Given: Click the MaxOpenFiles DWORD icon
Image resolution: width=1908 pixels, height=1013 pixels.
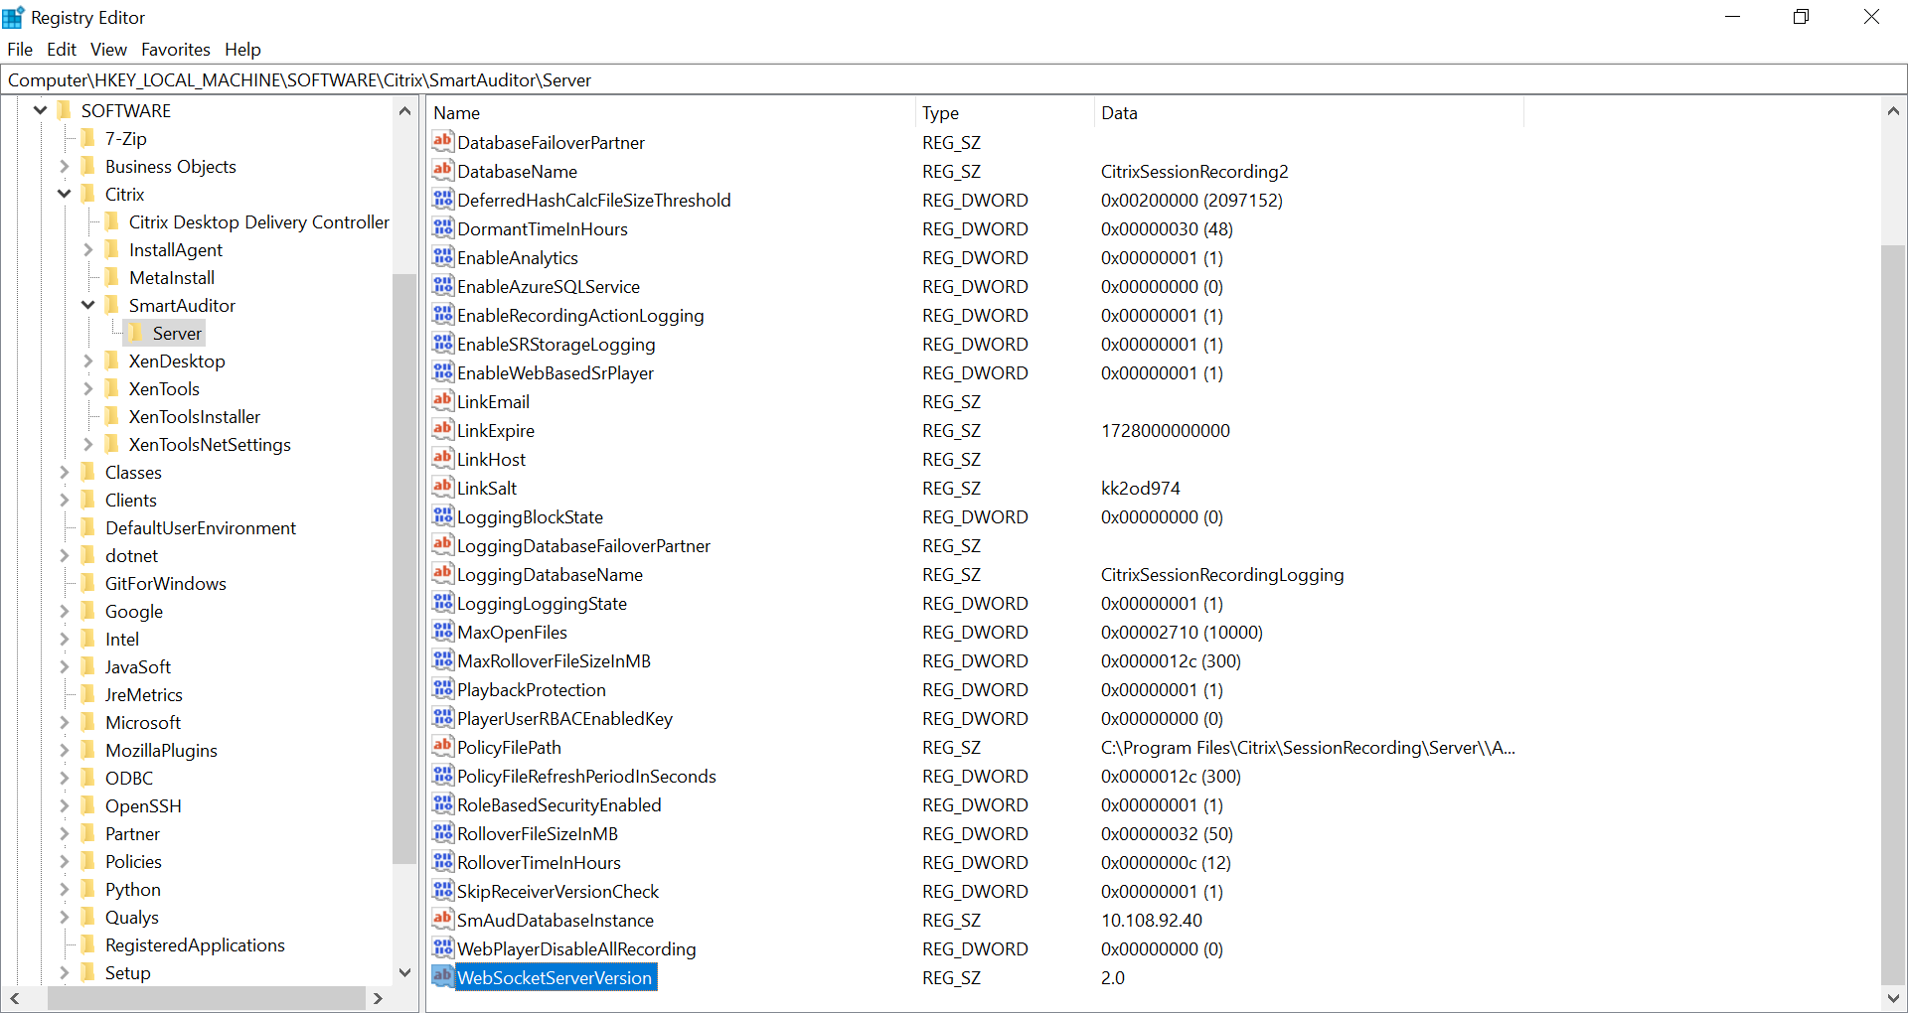Looking at the screenshot, I should coord(442,632).
